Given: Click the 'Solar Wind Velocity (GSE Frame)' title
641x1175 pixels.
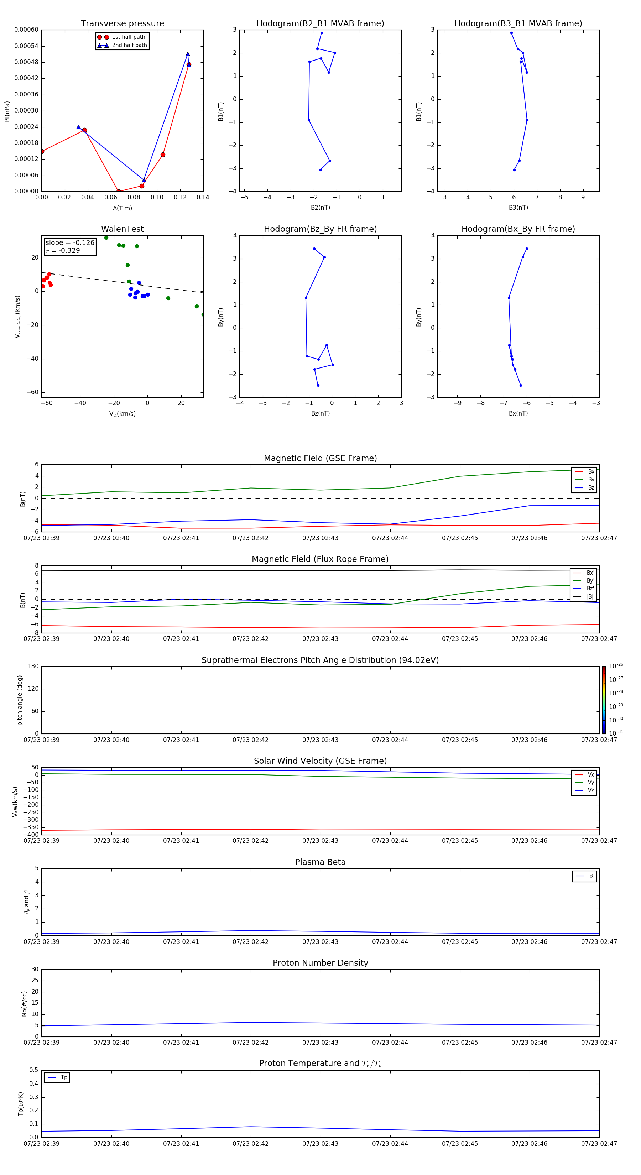Looking at the screenshot, I should coord(320,761).
